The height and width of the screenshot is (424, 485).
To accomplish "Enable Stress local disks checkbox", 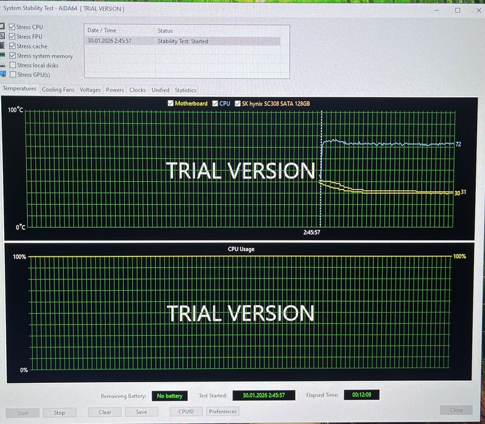I will coord(13,65).
